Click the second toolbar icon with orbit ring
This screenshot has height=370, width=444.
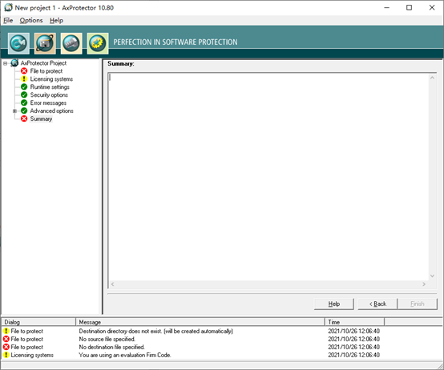pos(45,43)
